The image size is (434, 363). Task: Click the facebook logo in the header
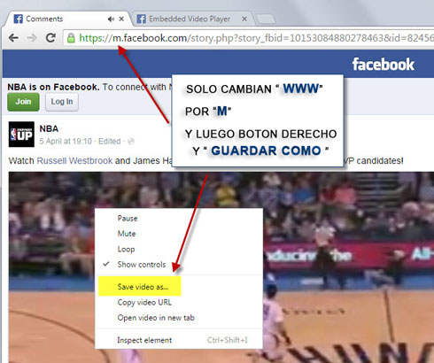tap(384, 65)
